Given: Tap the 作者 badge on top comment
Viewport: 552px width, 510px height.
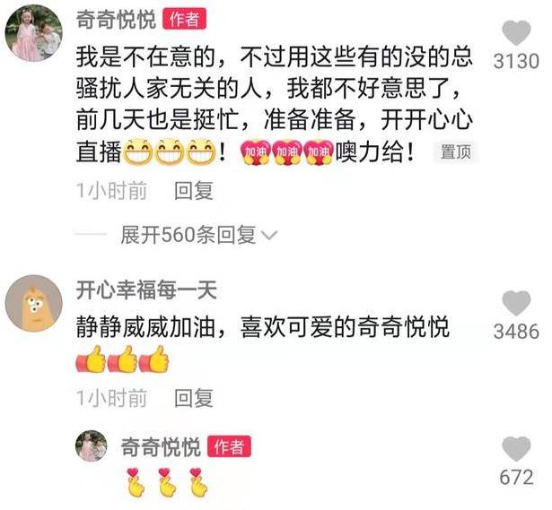Looking at the screenshot, I should pyautogui.click(x=185, y=20).
